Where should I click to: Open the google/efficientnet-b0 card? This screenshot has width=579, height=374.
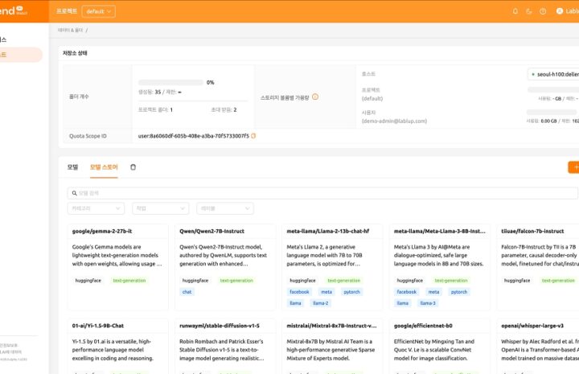coord(440,347)
